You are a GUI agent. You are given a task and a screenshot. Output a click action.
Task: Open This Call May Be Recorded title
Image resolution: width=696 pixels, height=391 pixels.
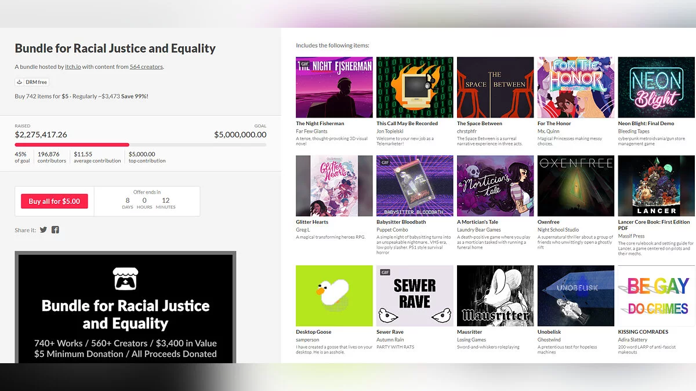[x=407, y=123]
